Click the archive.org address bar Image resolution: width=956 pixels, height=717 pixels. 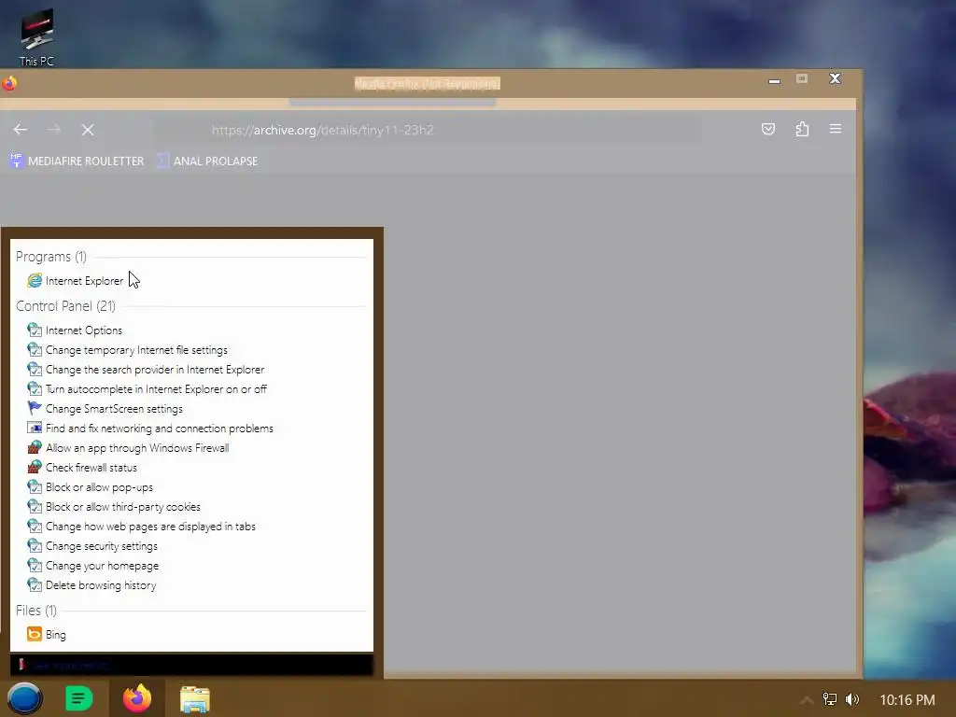427,130
